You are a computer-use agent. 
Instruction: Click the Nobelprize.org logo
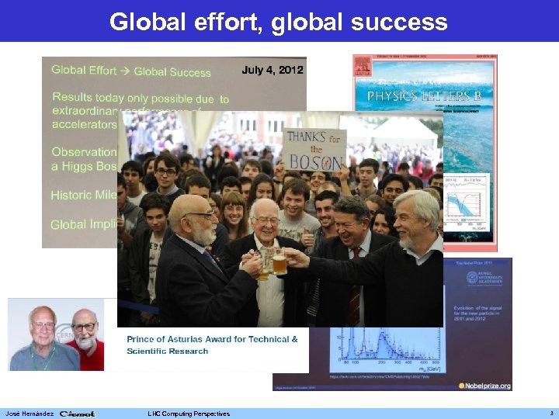(x=484, y=386)
